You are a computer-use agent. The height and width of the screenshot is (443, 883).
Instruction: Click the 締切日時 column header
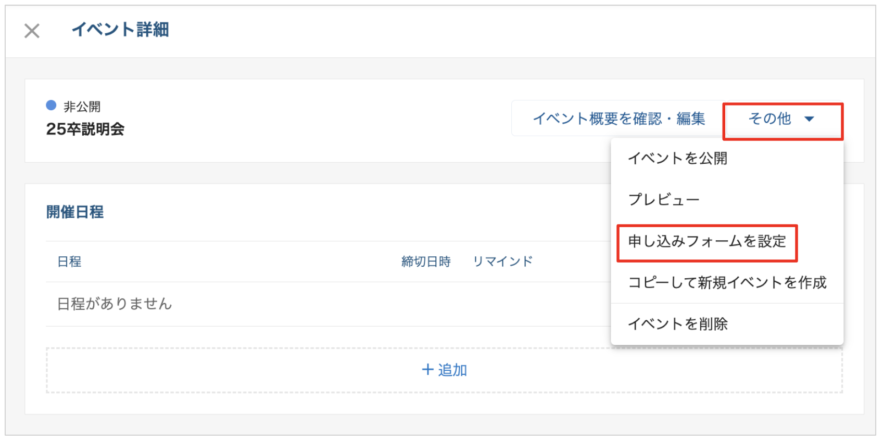425,262
